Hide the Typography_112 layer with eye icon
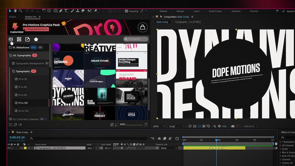Screen dimensions: 295x166 pos(9,148)
